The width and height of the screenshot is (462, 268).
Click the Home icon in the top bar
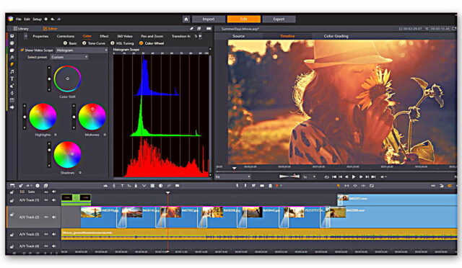pos(186,19)
